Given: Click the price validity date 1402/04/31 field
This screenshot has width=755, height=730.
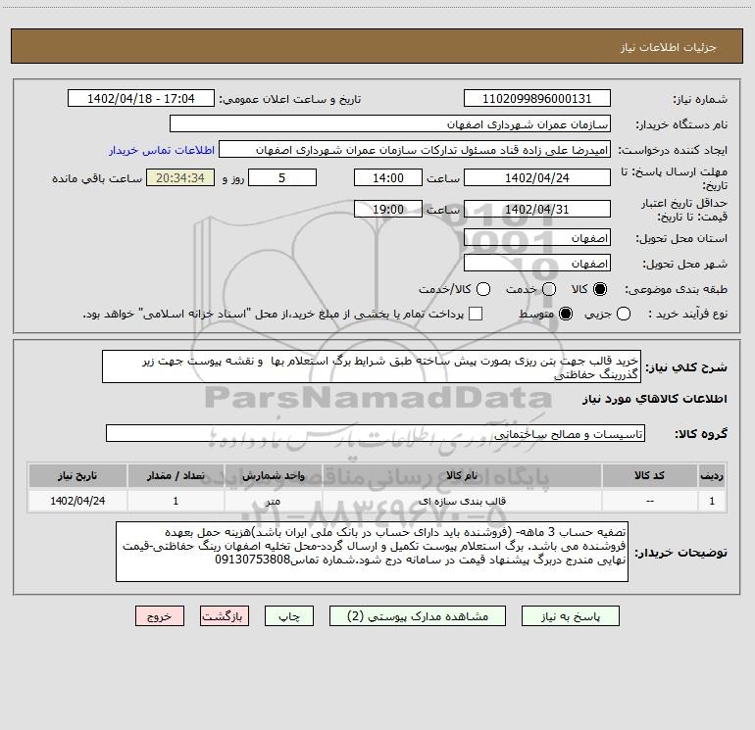Looking at the screenshot, I should click(x=537, y=209).
